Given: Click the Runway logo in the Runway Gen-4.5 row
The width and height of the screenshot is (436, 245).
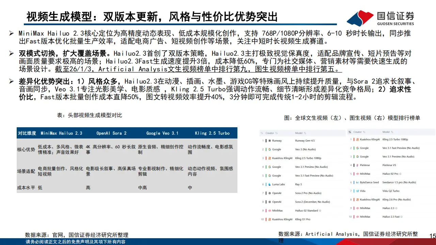Looking at the screenshot, I should coord(269,141).
